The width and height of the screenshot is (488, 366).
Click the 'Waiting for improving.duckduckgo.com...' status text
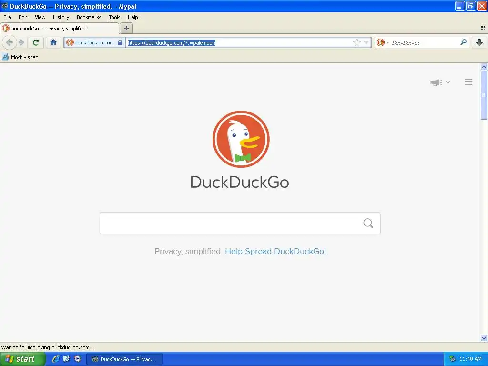tap(47, 347)
